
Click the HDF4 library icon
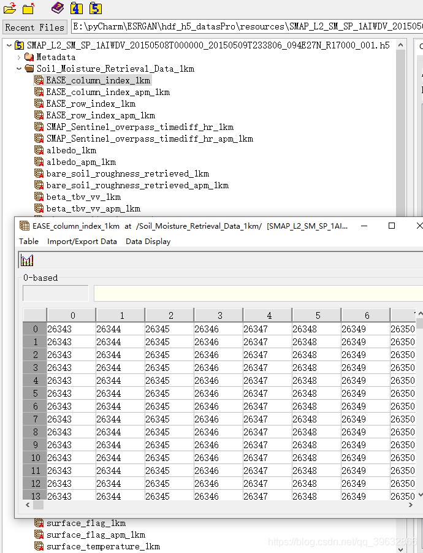pos(76,8)
